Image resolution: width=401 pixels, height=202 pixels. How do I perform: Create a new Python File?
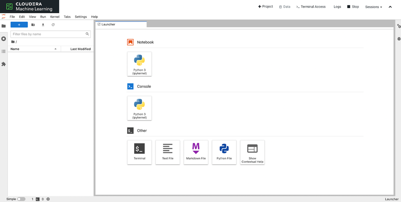tap(224, 152)
